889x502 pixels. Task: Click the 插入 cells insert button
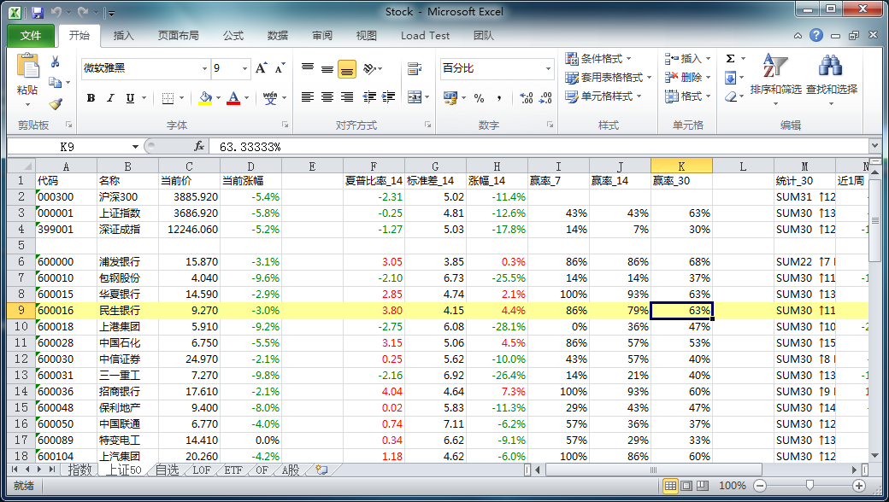point(688,58)
